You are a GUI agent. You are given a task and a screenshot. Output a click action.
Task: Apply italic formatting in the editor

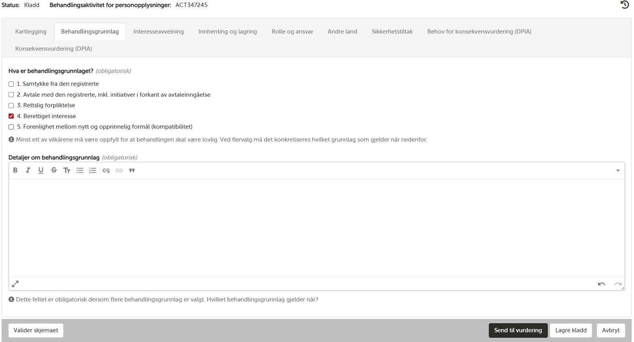(x=28, y=170)
